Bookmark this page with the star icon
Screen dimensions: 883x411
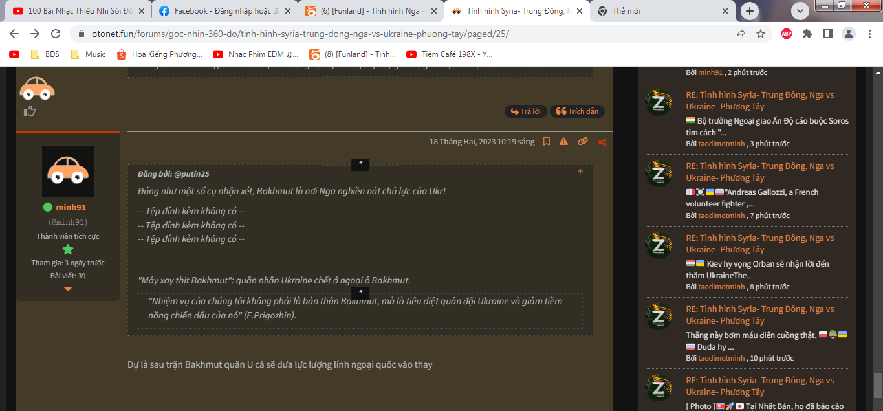761,34
